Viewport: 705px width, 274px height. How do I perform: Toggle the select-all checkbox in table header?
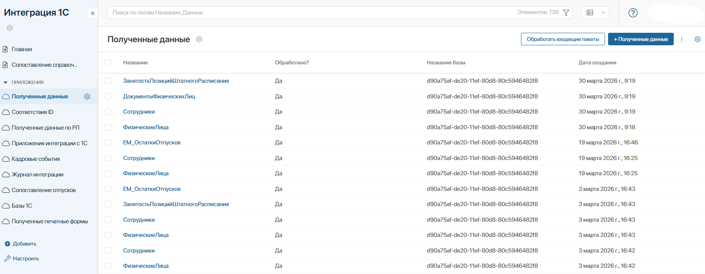click(107, 62)
